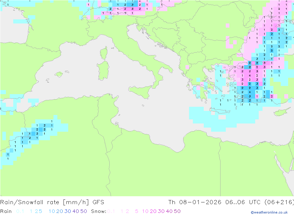Pick the Snow legend 10 color value
294x215 pixels.
coord(145,211)
